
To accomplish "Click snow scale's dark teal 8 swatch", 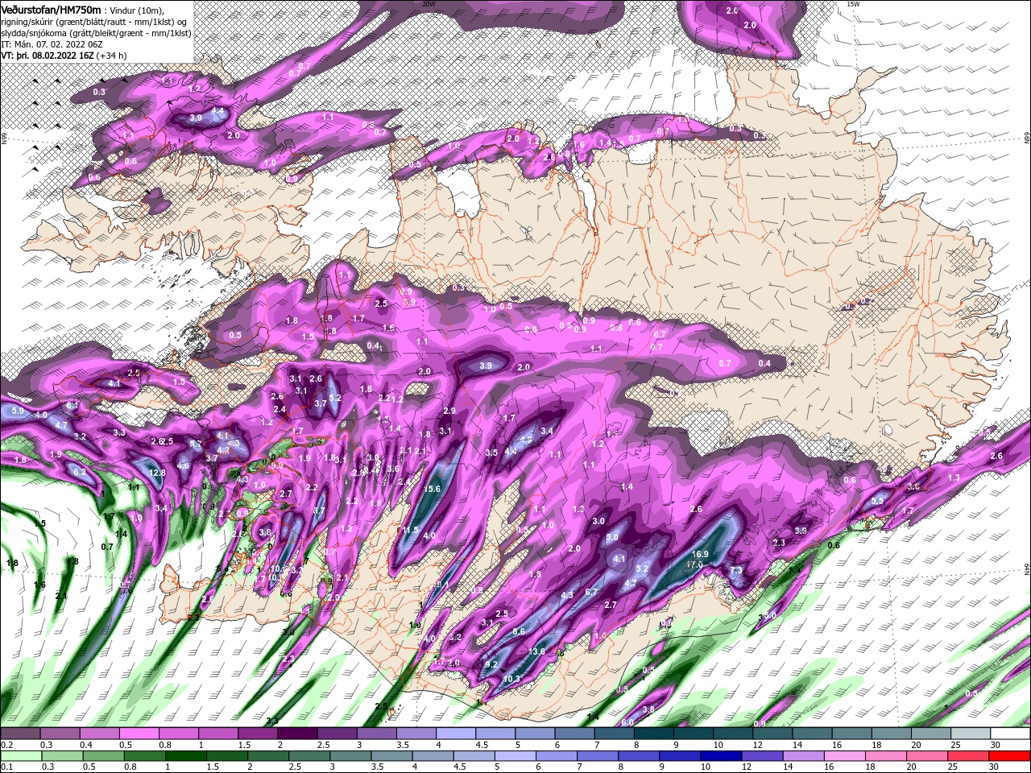I will pyautogui.click(x=654, y=734).
